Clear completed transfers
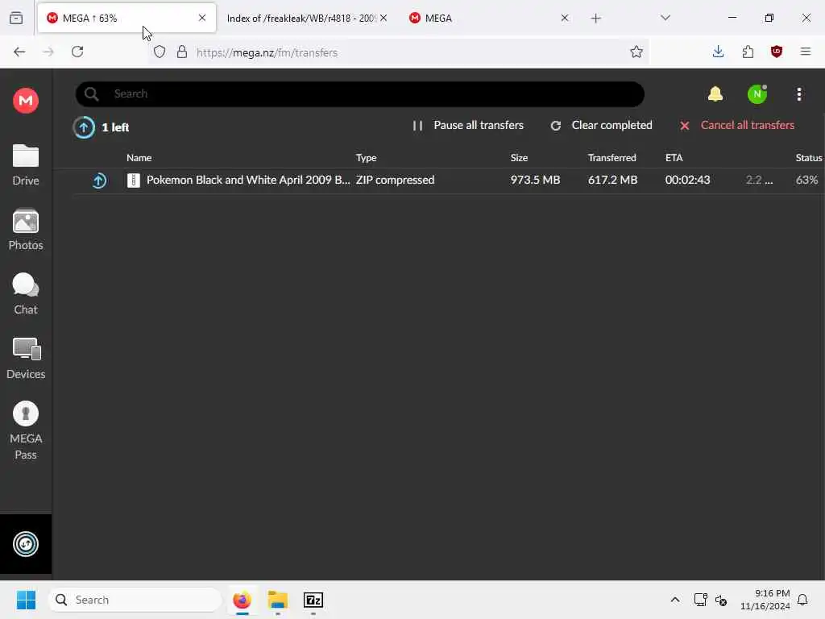The height and width of the screenshot is (619, 825). tap(601, 125)
